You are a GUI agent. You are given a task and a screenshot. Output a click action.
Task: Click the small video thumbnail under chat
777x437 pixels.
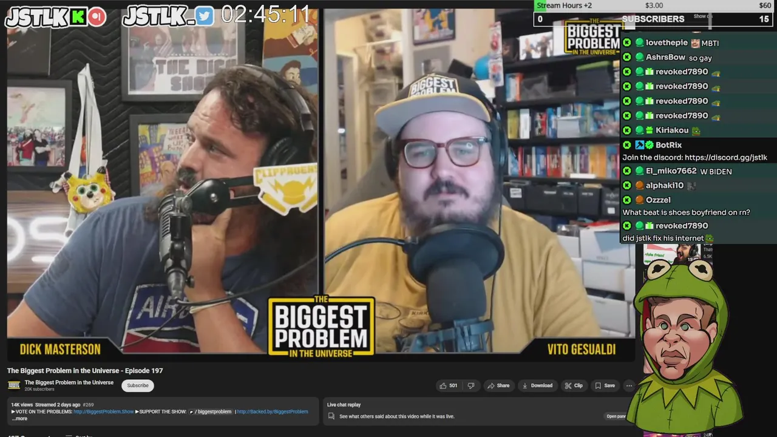pyautogui.click(x=672, y=253)
